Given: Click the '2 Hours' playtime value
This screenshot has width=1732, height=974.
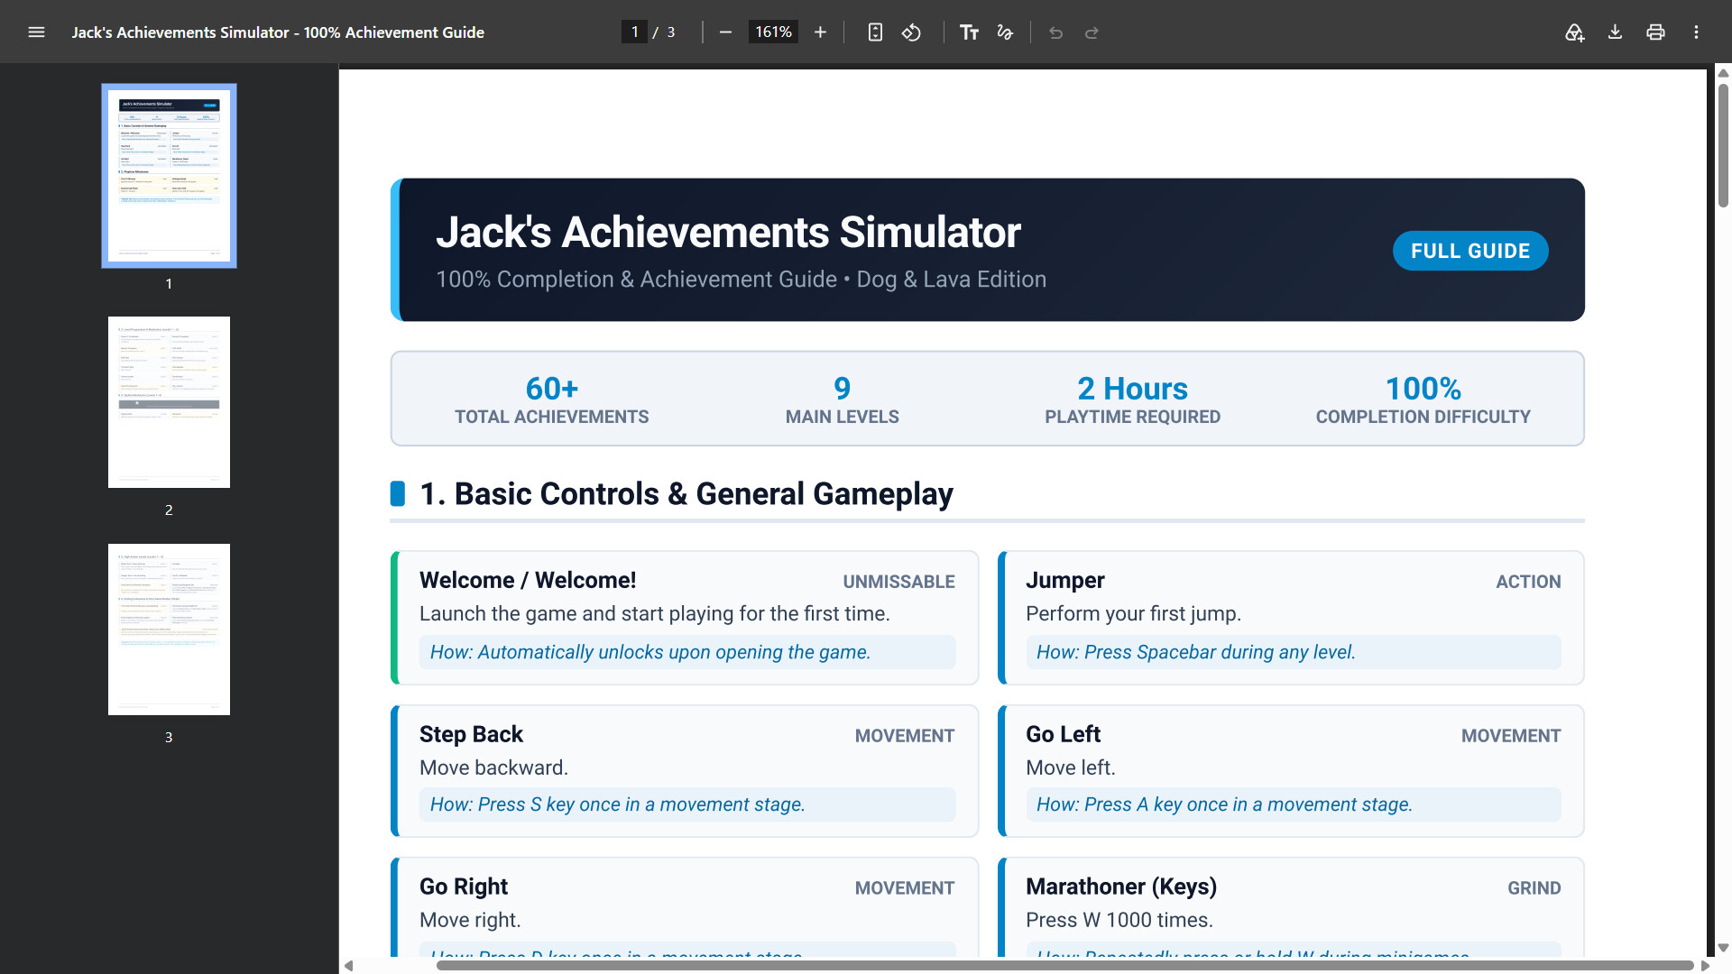Looking at the screenshot, I should (1132, 389).
